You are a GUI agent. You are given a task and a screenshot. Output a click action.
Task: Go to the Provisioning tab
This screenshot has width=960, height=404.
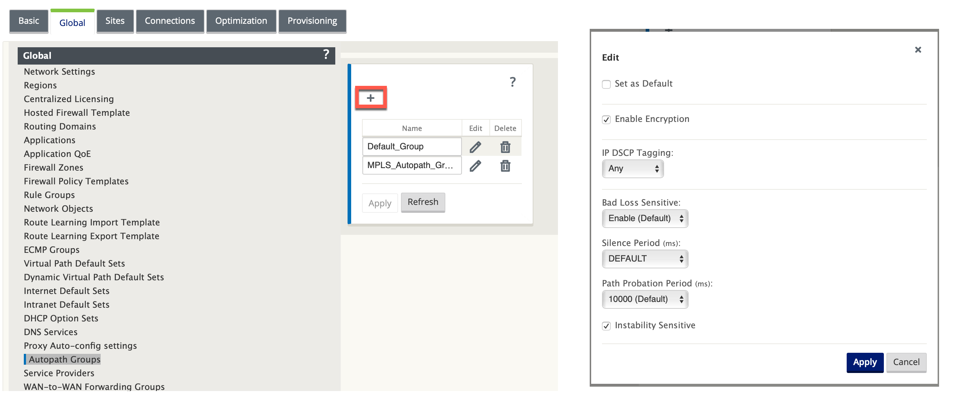(x=312, y=21)
